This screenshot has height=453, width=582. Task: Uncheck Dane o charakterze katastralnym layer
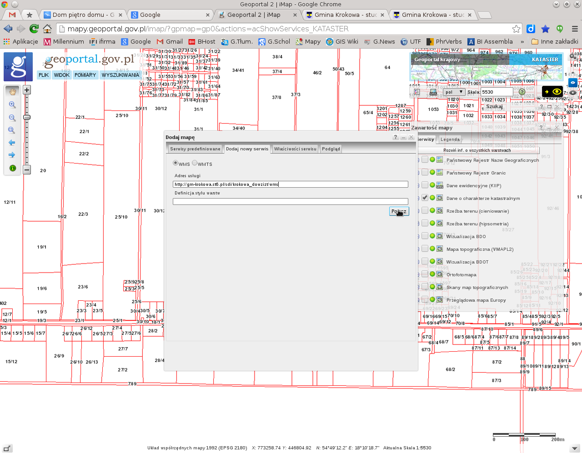click(x=425, y=198)
